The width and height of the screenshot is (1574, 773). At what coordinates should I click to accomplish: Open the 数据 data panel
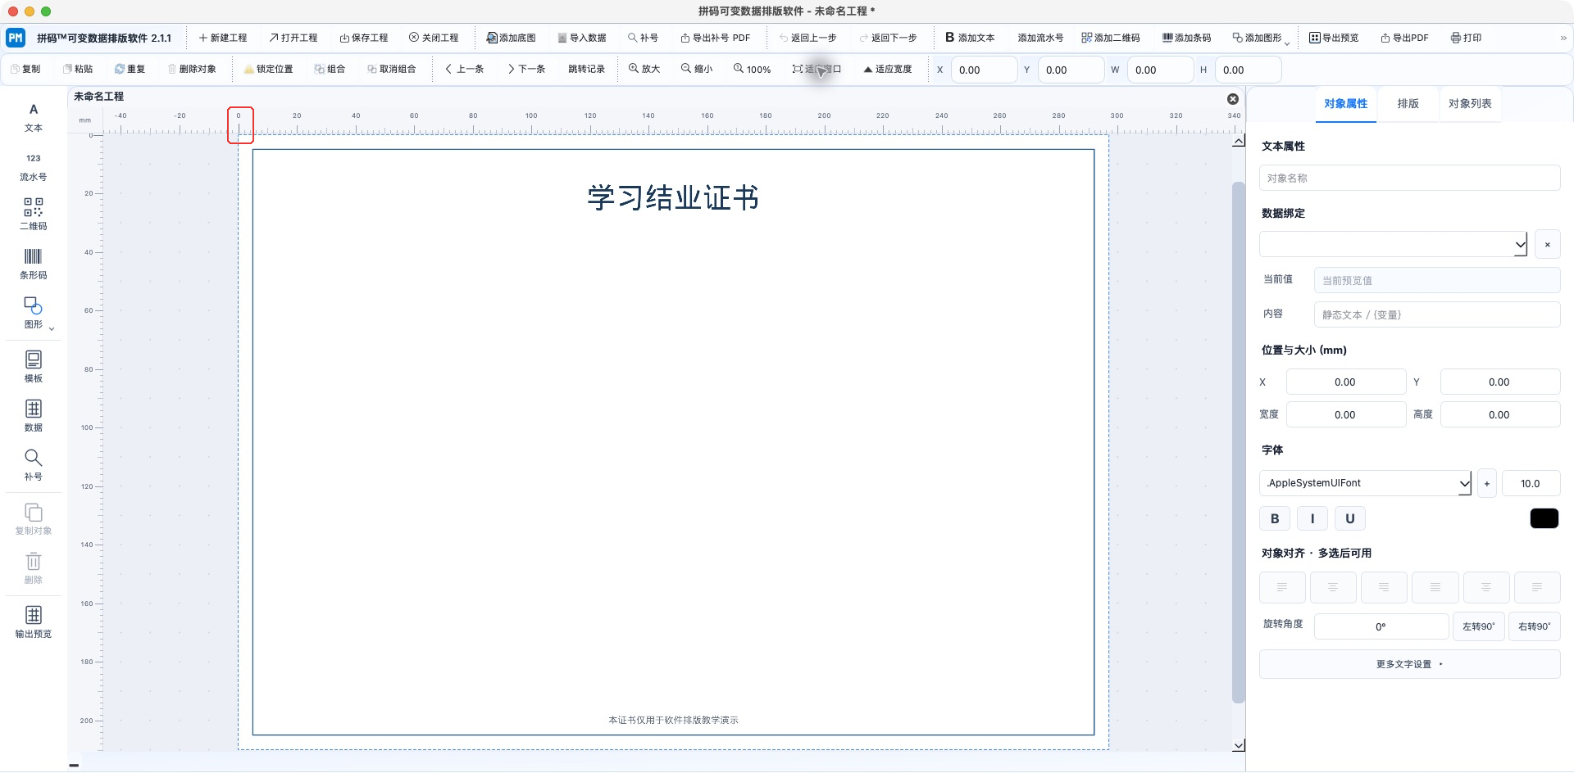[x=34, y=416]
